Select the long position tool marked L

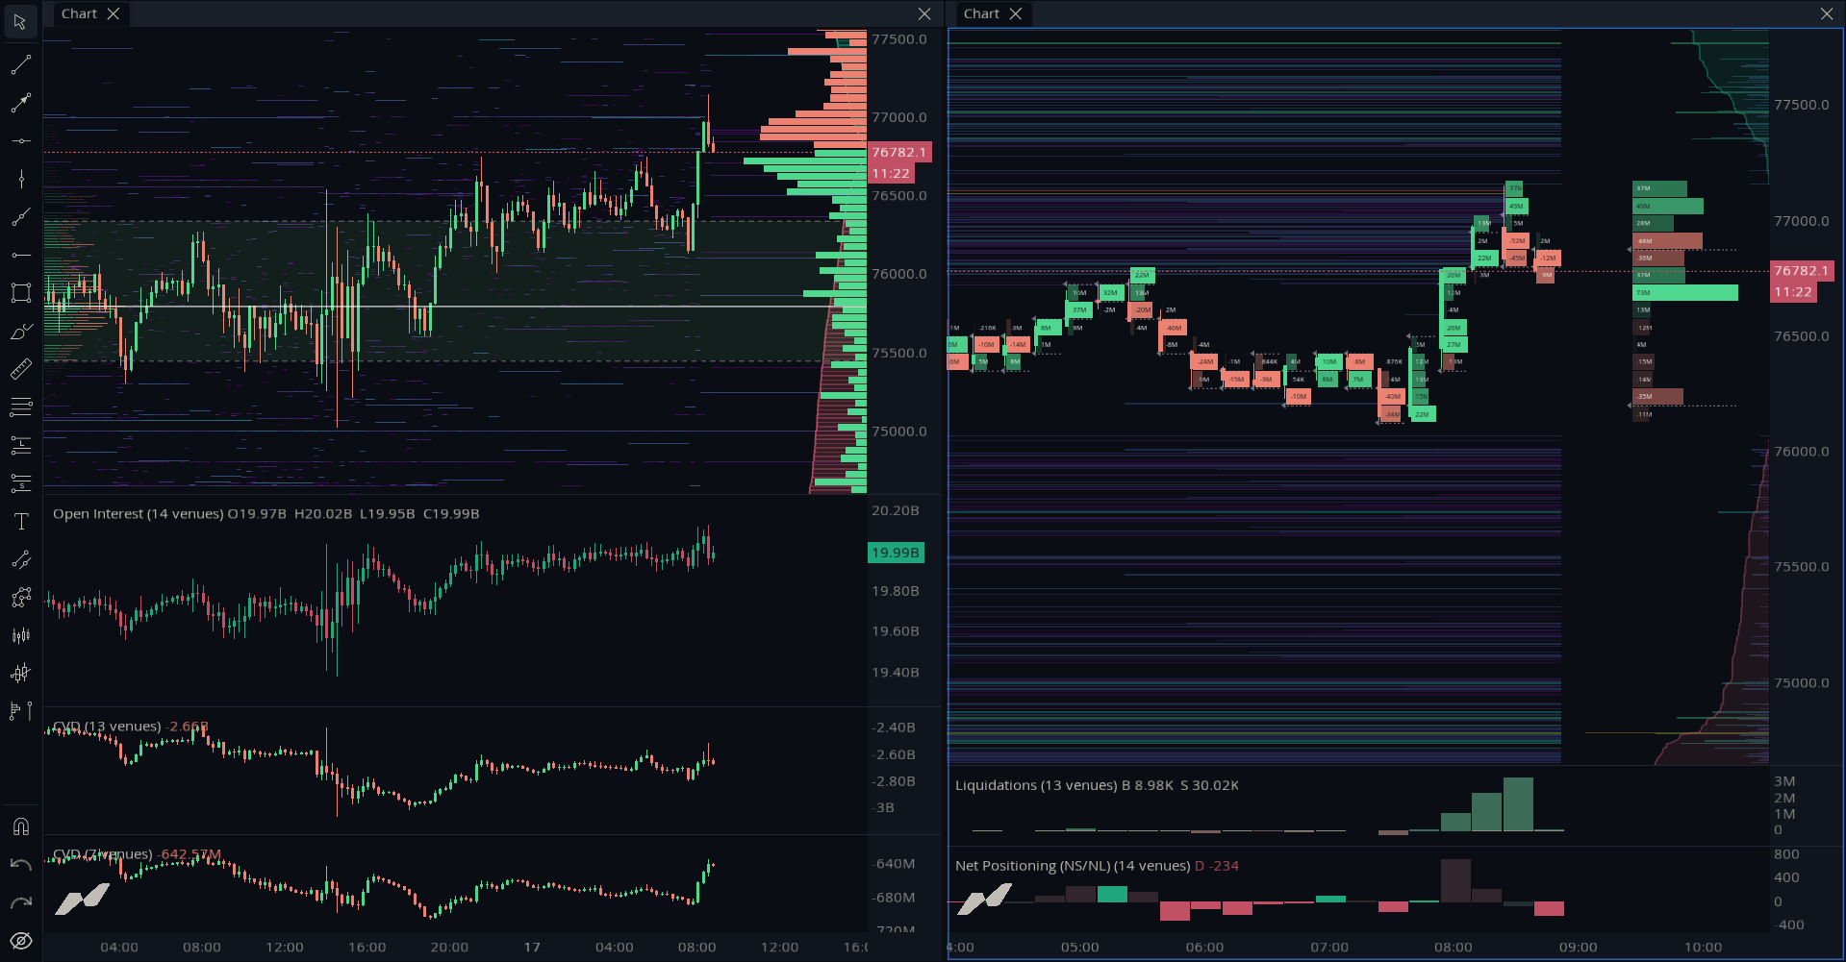(20, 445)
